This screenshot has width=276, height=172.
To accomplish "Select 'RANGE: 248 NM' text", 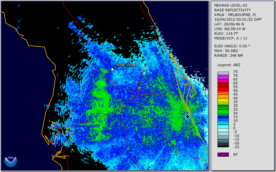I will (229, 56).
